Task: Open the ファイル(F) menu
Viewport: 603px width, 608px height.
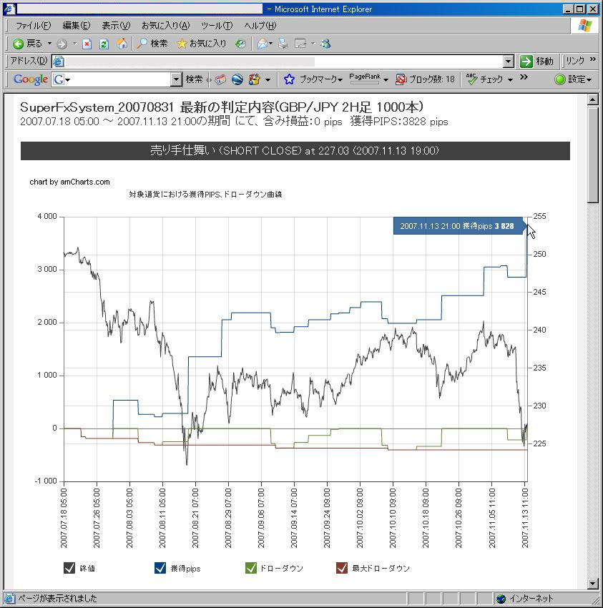Action: [33, 26]
